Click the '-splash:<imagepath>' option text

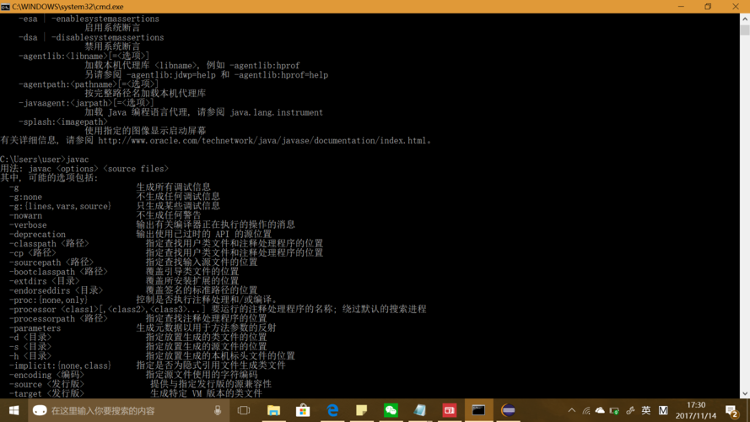tap(63, 122)
